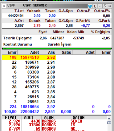The height and width of the screenshot is (131, 114).
Task: Click the ALAN column header
Action: pyautogui.click(x=56, y=118)
